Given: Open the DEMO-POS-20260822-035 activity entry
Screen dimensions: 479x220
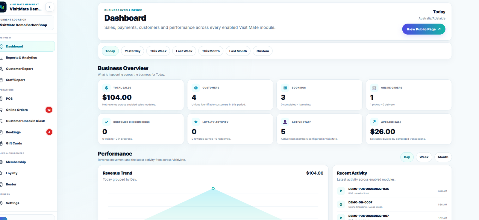Looking at the screenshot, I should [392, 191].
